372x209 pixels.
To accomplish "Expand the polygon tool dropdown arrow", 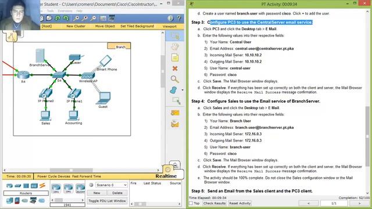I will pos(183,90).
